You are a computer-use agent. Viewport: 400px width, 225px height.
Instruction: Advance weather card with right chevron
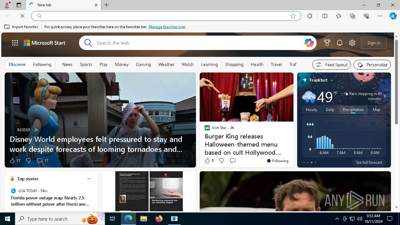385,96
